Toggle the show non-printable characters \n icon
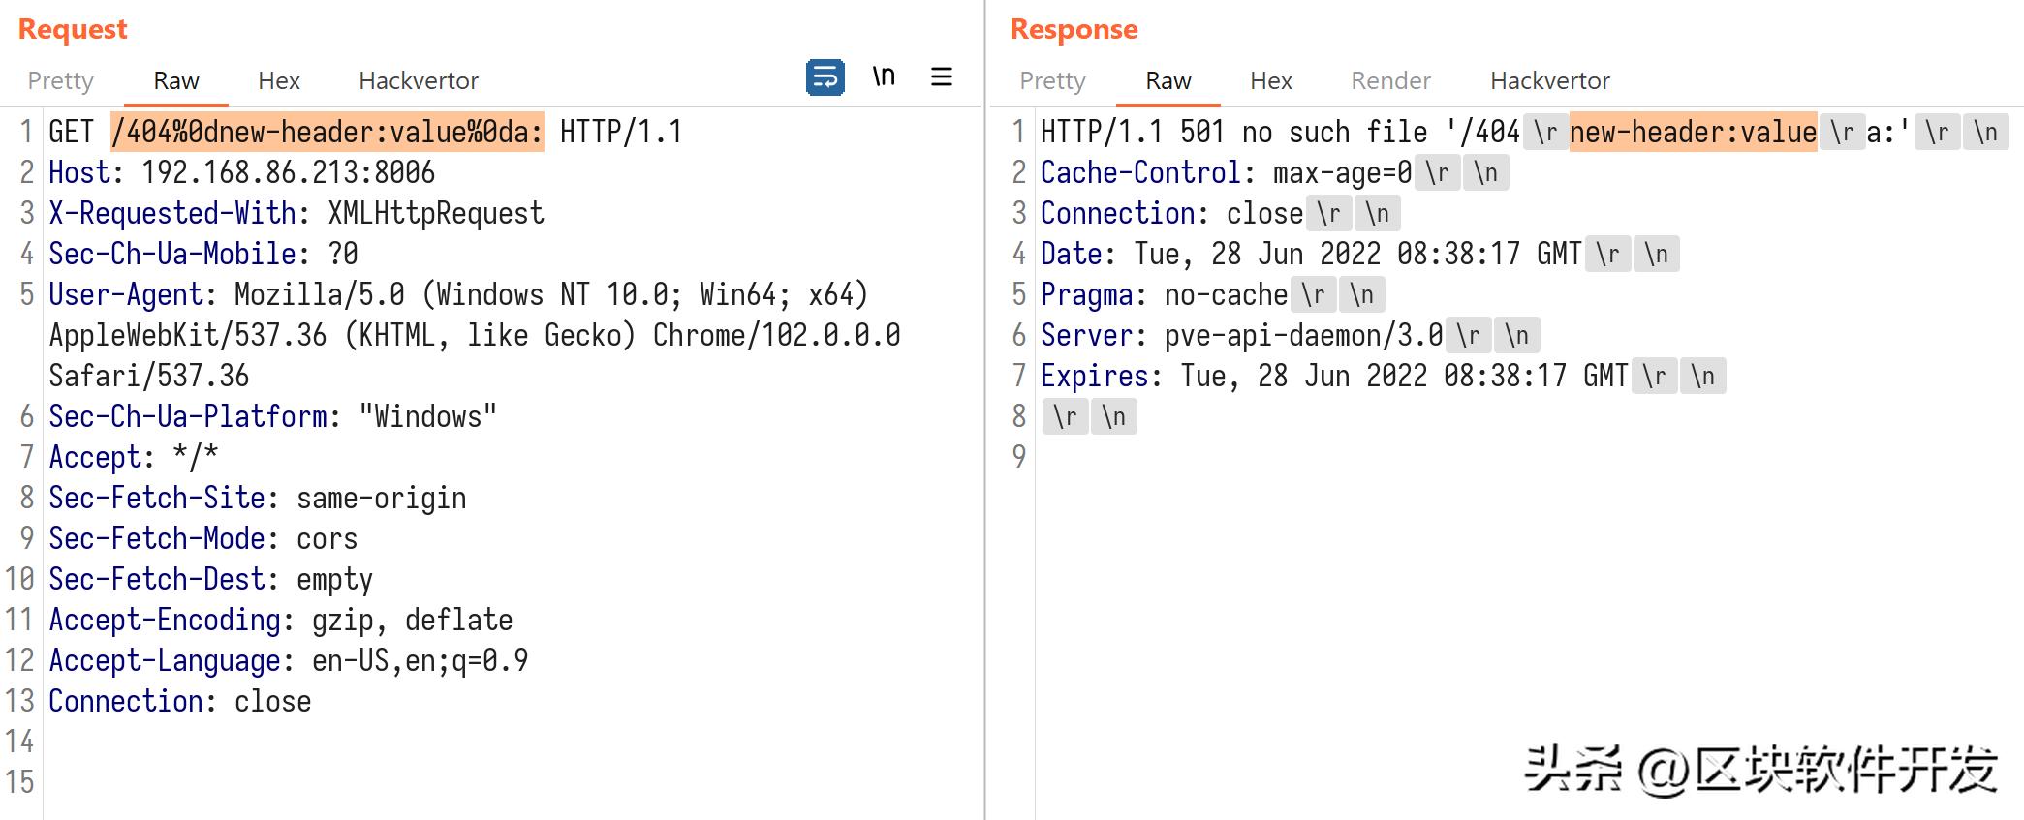The width and height of the screenshot is (2024, 820). point(883,76)
